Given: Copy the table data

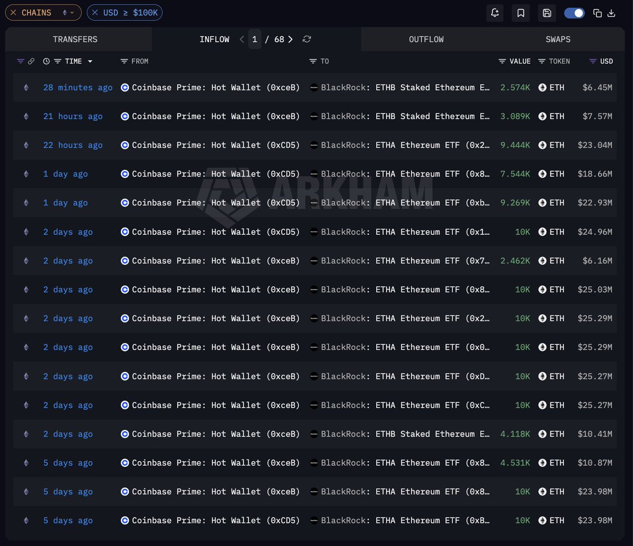Looking at the screenshot, I should pyautogui.click(x=598, y=13).
